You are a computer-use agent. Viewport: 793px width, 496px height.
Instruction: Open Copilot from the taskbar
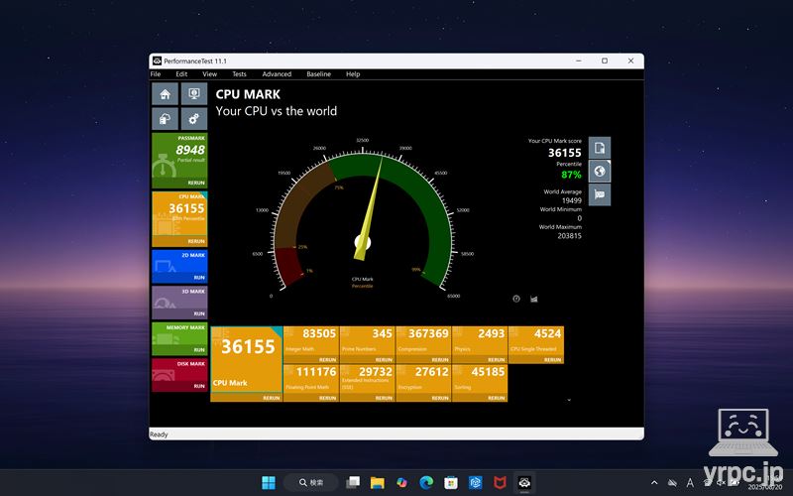point(401,482)
